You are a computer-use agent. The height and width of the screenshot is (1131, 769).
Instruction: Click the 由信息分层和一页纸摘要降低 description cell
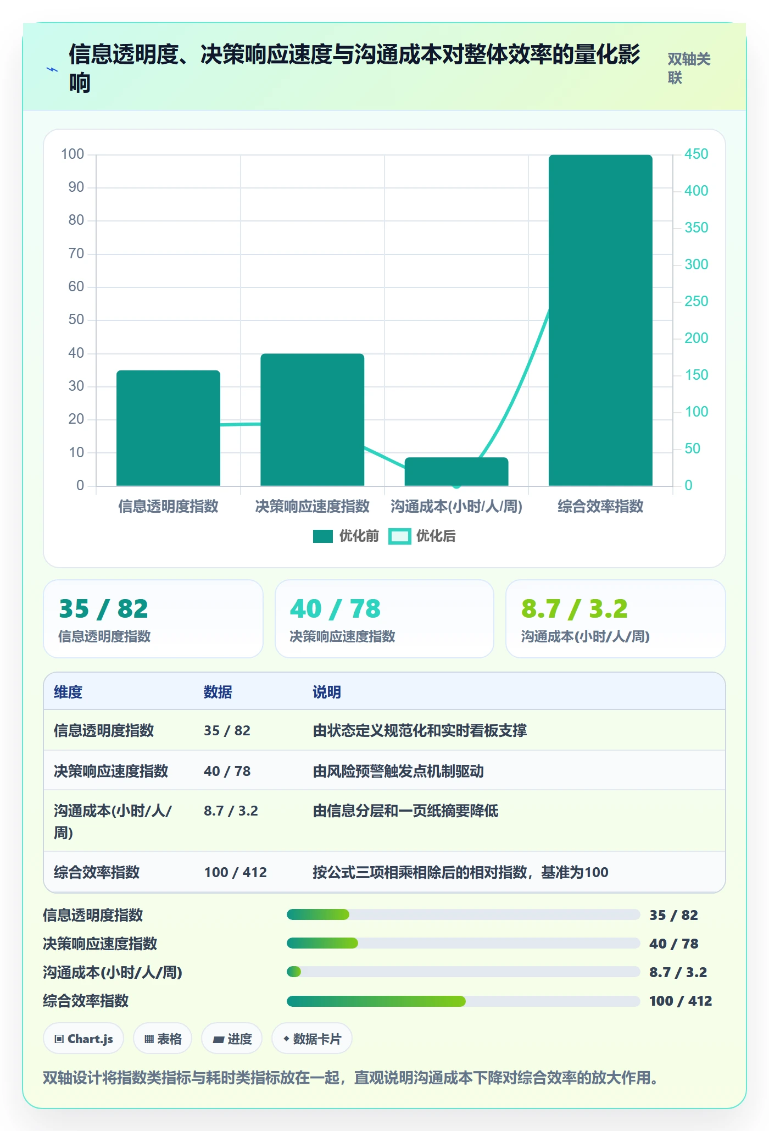point(405,811)
